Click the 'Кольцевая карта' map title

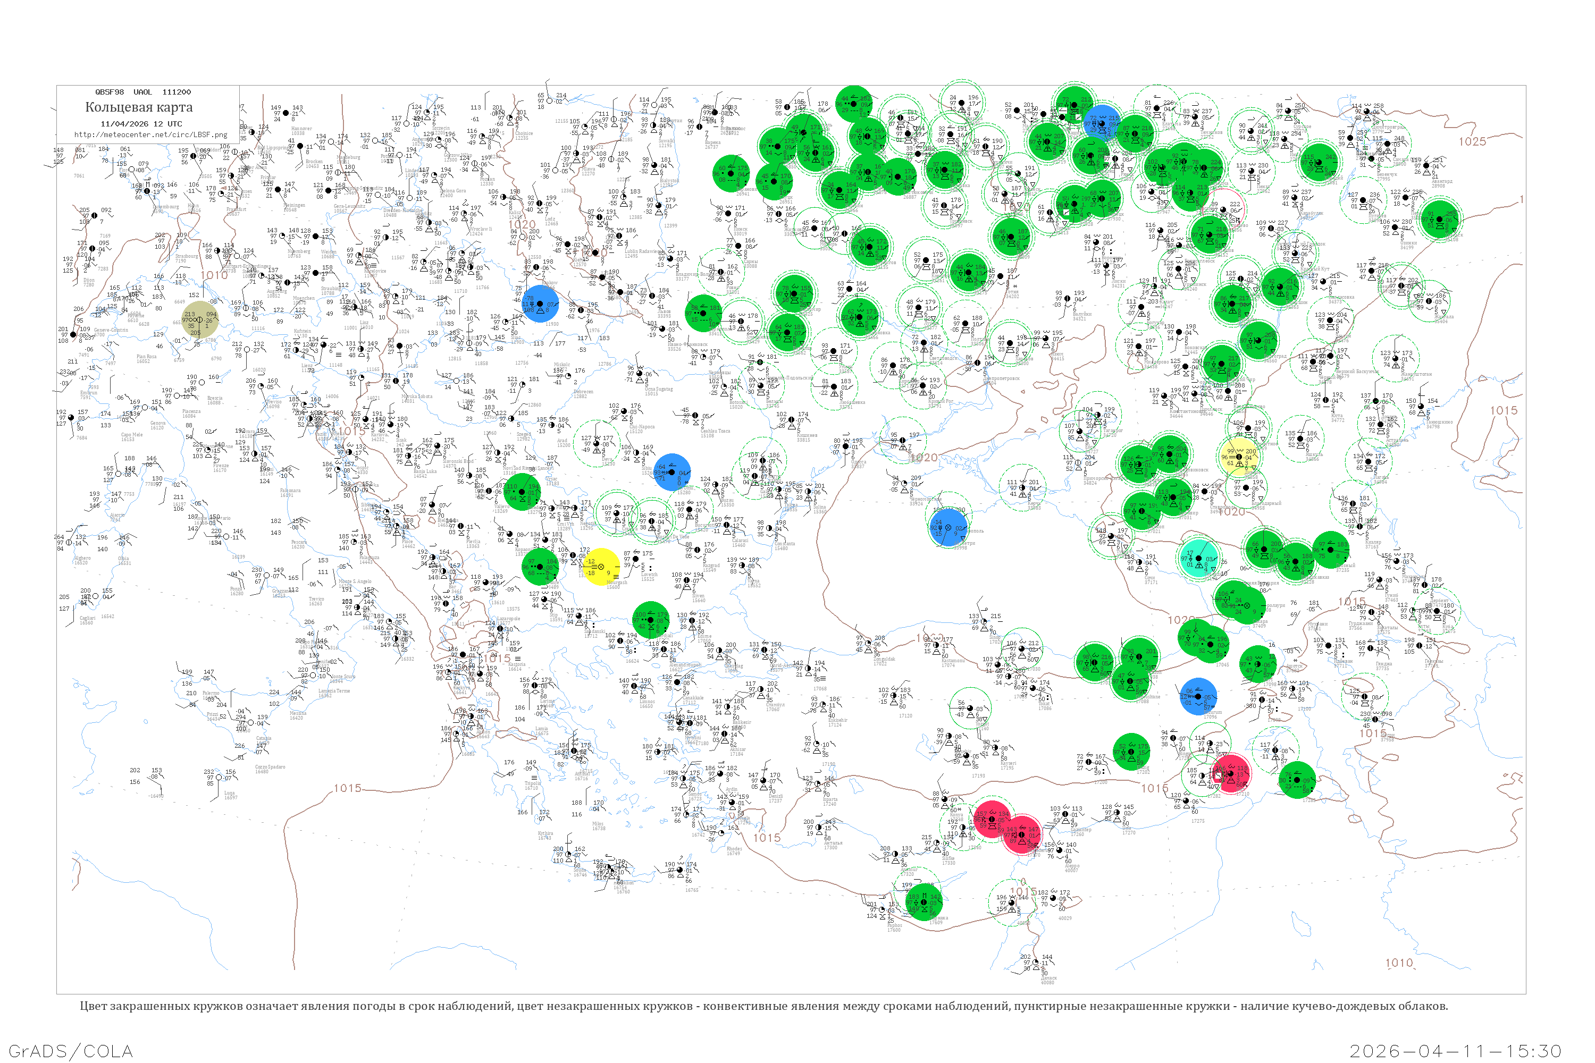tap(138, 107)
